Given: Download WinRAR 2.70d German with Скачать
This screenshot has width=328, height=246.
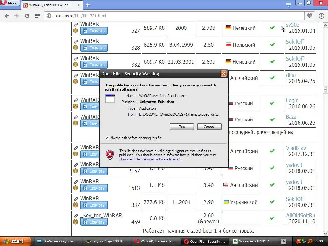Looking at the screenshot, I should pyautogui.click(x=94, y=31).
